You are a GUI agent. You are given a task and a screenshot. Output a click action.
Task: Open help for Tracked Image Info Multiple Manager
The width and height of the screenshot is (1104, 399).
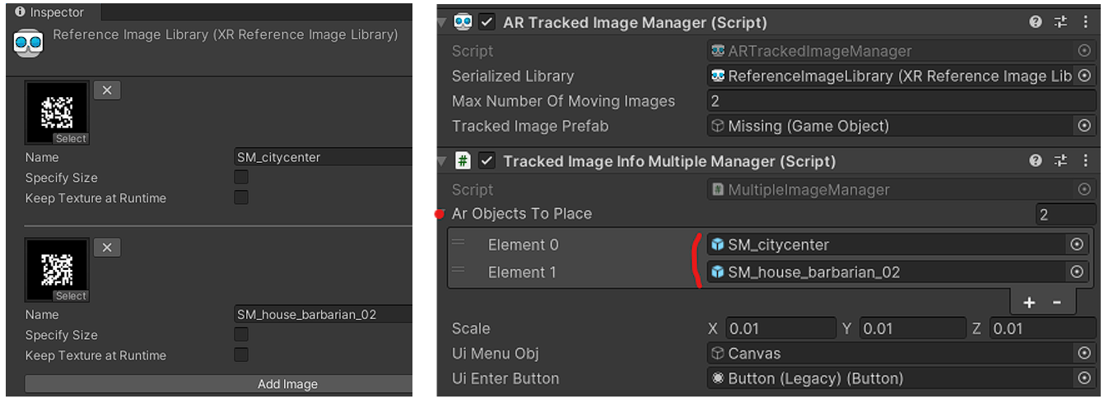(1036, 160)
